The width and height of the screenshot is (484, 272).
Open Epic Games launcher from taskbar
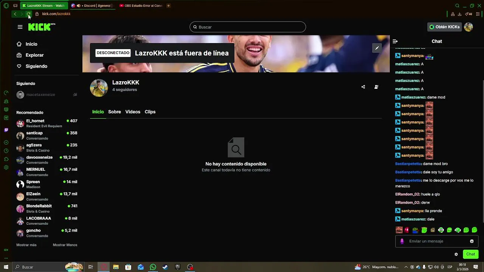coord(178,267)
